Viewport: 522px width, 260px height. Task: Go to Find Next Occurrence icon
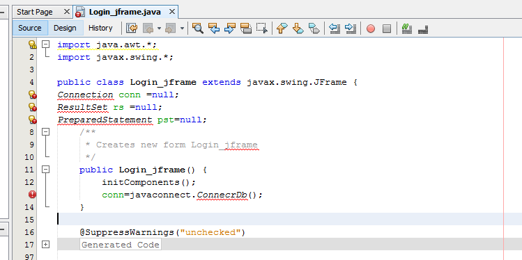[x=230, y=29]
